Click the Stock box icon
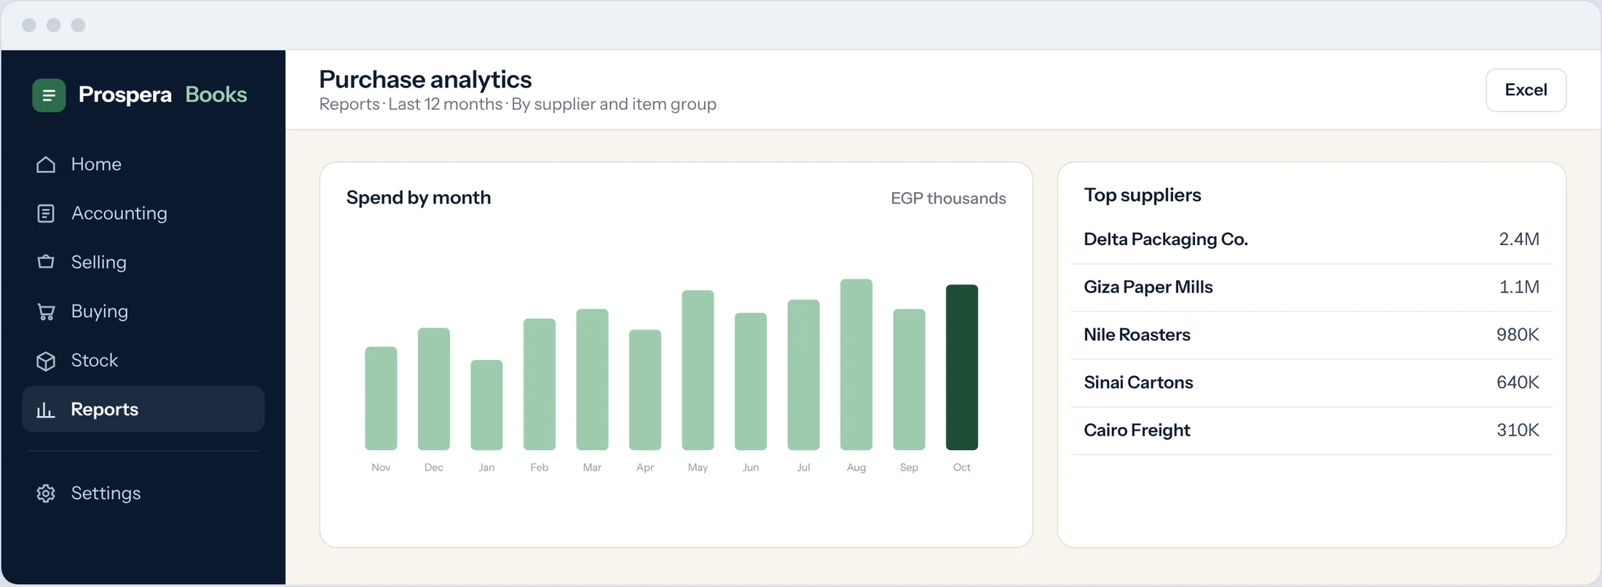Image resolution: width=1602 pixels, height=587 pixels. click(46, 361)
